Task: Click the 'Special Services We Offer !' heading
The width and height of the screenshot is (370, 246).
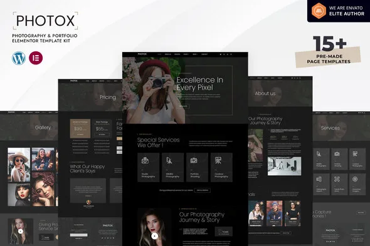Action: 158,143
